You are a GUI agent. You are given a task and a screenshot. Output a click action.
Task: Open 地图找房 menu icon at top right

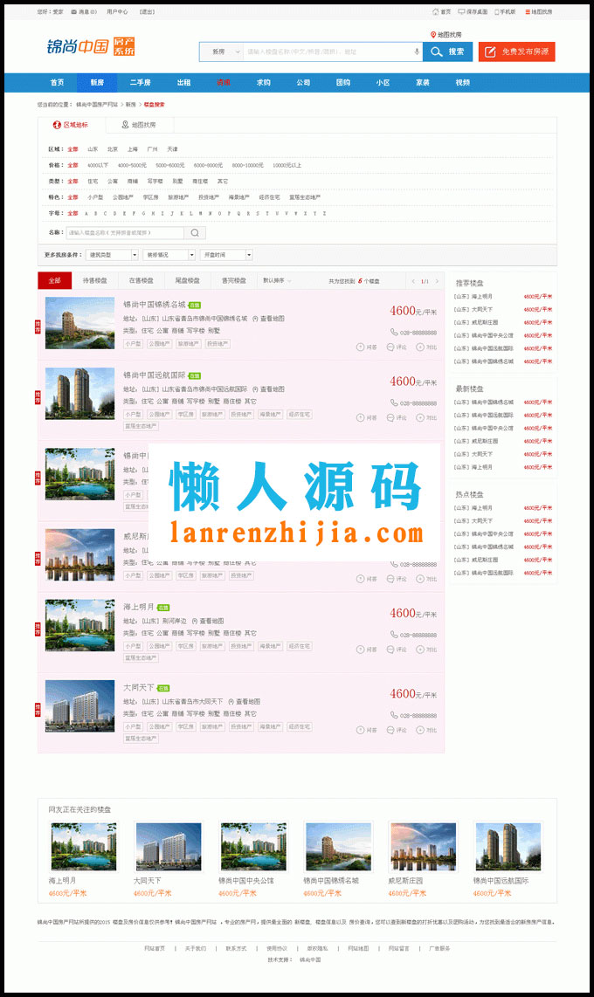528,11
